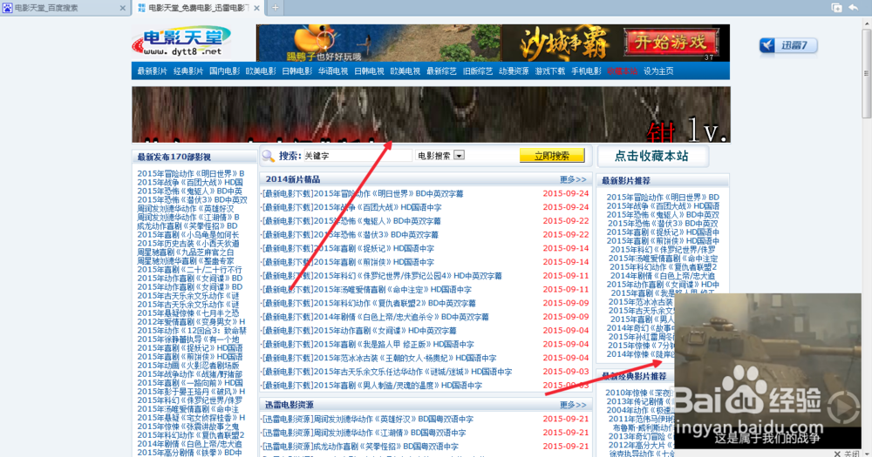Viewport: 872px width, 457px height.
Task: Open 旧版综艺 in the navigation bar
Action: [478, 71]
